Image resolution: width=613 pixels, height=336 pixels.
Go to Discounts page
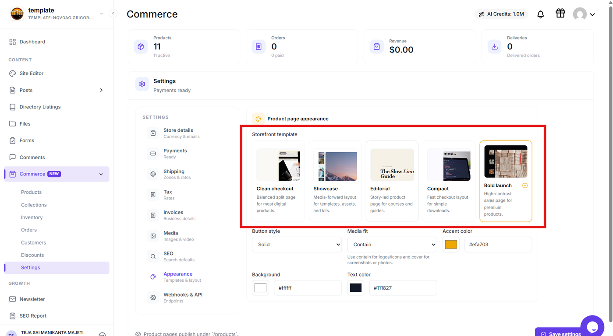coord(32,255)
